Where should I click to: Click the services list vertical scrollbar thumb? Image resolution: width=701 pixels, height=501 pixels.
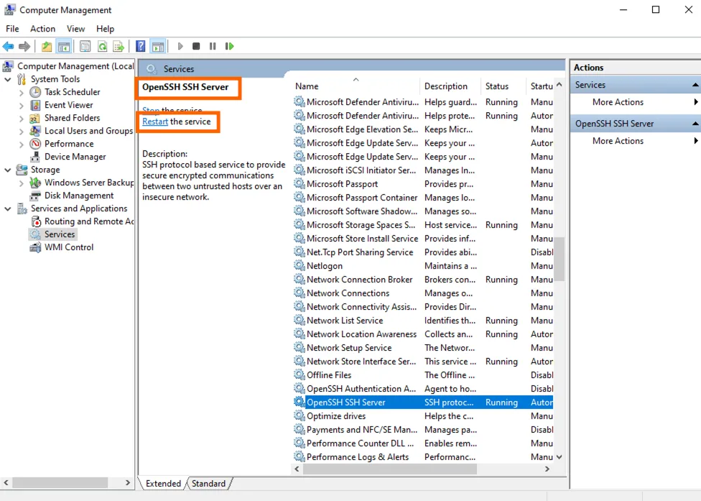[559, 259]
